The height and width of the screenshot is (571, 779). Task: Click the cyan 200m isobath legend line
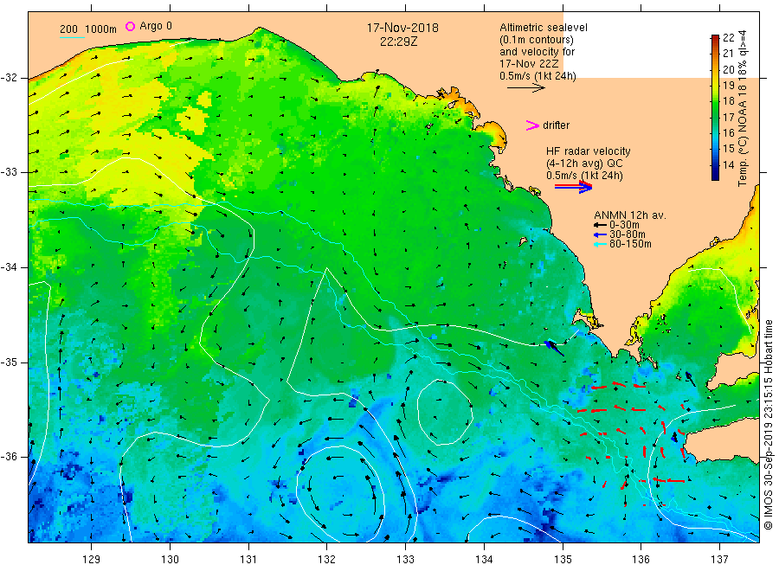click(x=72, y=37)
